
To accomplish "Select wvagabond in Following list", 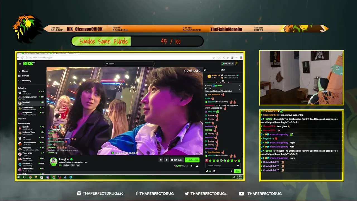I will tap(32, 113).
